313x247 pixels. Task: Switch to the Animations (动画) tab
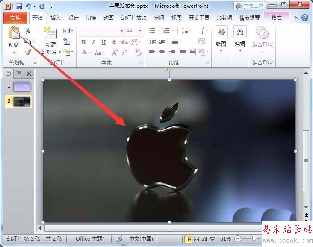109,18
